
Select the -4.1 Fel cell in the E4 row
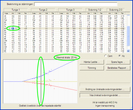pos(25,43)
